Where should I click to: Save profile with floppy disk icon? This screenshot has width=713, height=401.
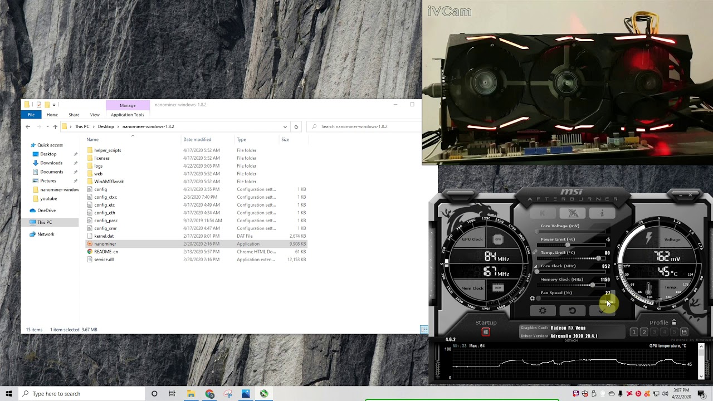[684, 332]
